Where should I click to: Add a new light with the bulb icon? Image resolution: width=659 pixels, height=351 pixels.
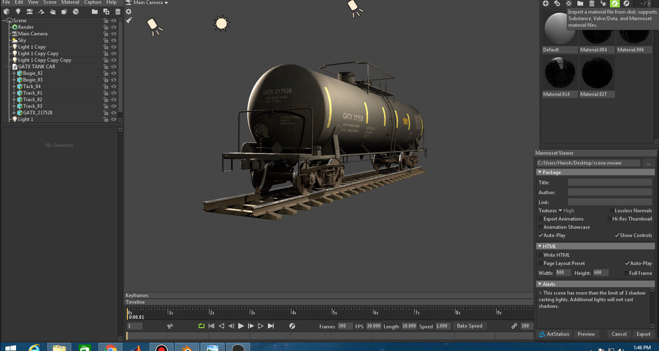point(18,12)
